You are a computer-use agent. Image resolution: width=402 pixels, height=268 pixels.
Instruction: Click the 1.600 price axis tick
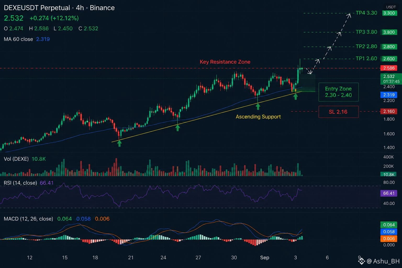(x=389, y=134)
